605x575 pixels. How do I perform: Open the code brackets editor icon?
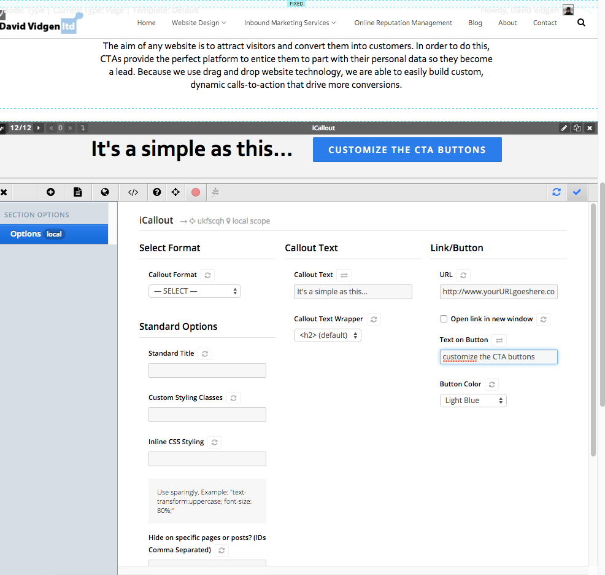133,192
